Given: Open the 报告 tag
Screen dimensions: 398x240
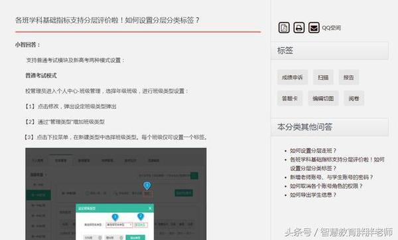Looking at the screenshot, I should coord(348,77).
